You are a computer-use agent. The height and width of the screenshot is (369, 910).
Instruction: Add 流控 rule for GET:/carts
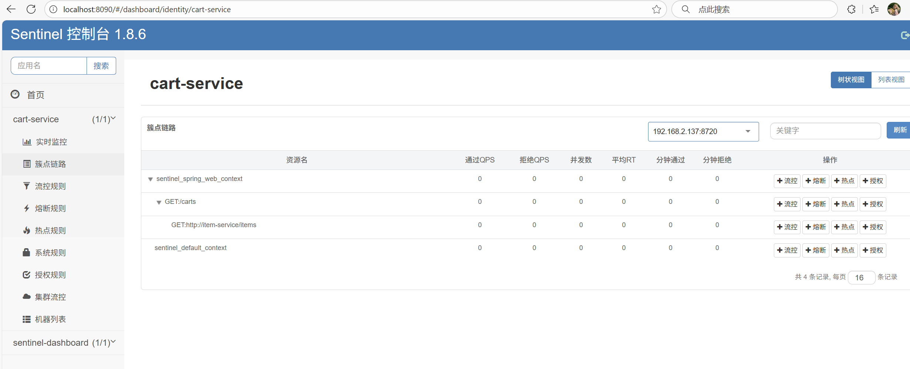pos(787,204)
